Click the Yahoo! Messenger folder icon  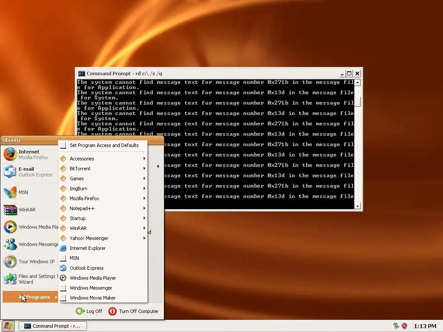[x=63, y=238]
